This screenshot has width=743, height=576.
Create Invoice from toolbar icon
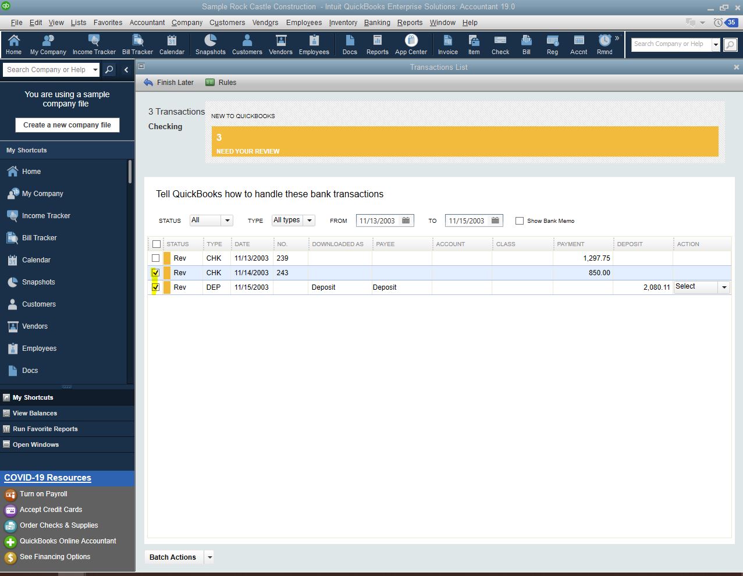pyautogui.click(x=447, y=44)
